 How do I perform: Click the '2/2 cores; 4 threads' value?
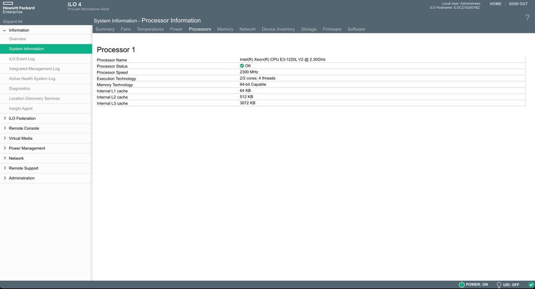pos(257,78)
